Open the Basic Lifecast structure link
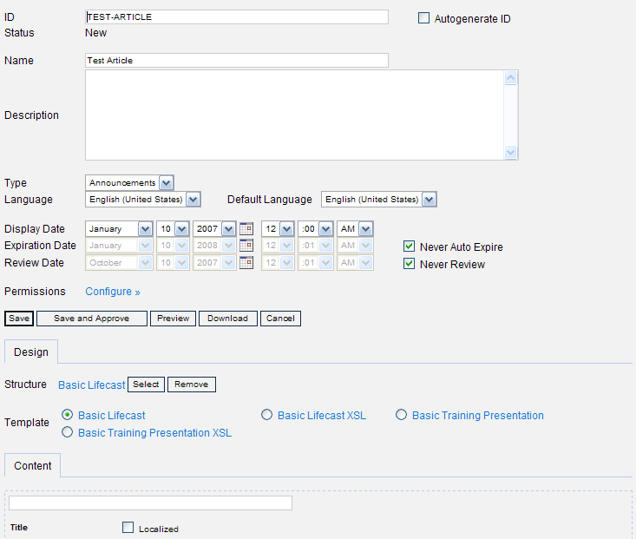 92,385
